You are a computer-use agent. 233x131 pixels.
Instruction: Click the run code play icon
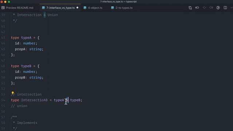point(218,8)
